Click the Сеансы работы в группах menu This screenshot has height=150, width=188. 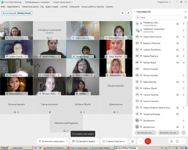[x=93, y=7]
